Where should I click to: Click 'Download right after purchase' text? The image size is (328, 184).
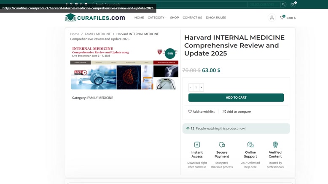(x=197, y=165)
